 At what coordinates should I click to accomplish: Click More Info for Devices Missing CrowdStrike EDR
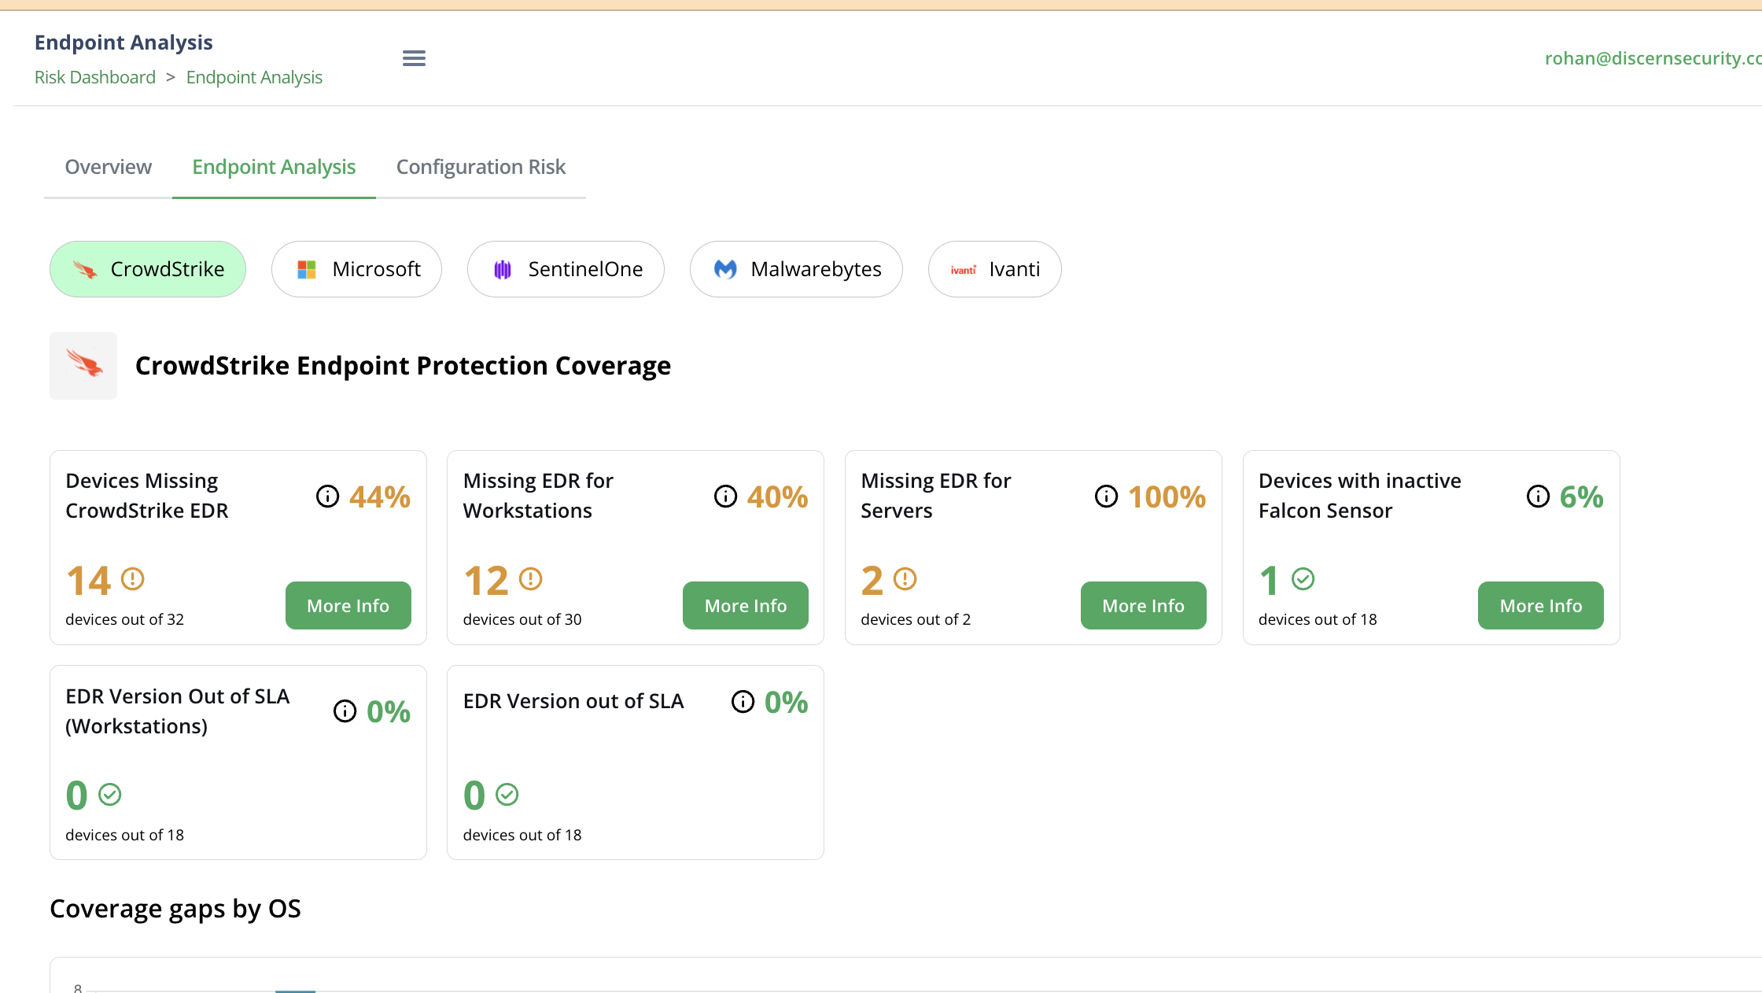pos(348,605)
